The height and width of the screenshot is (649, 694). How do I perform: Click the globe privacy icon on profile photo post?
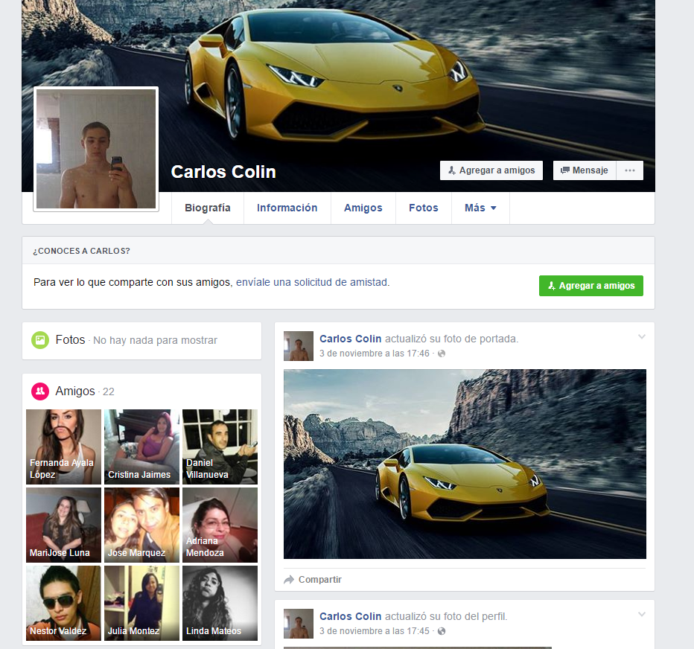tap(442, 631)
